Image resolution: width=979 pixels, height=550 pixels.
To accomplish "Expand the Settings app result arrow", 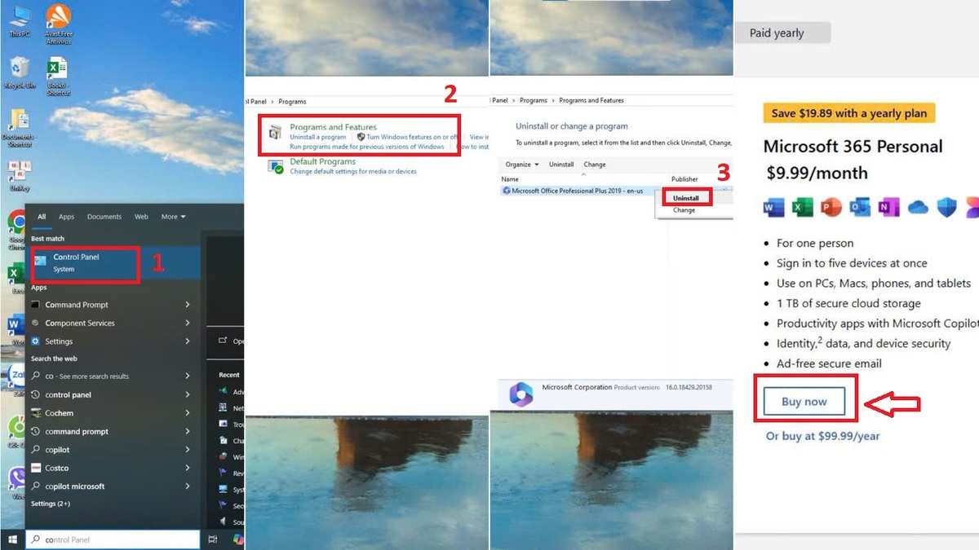I will pos(188,341).
